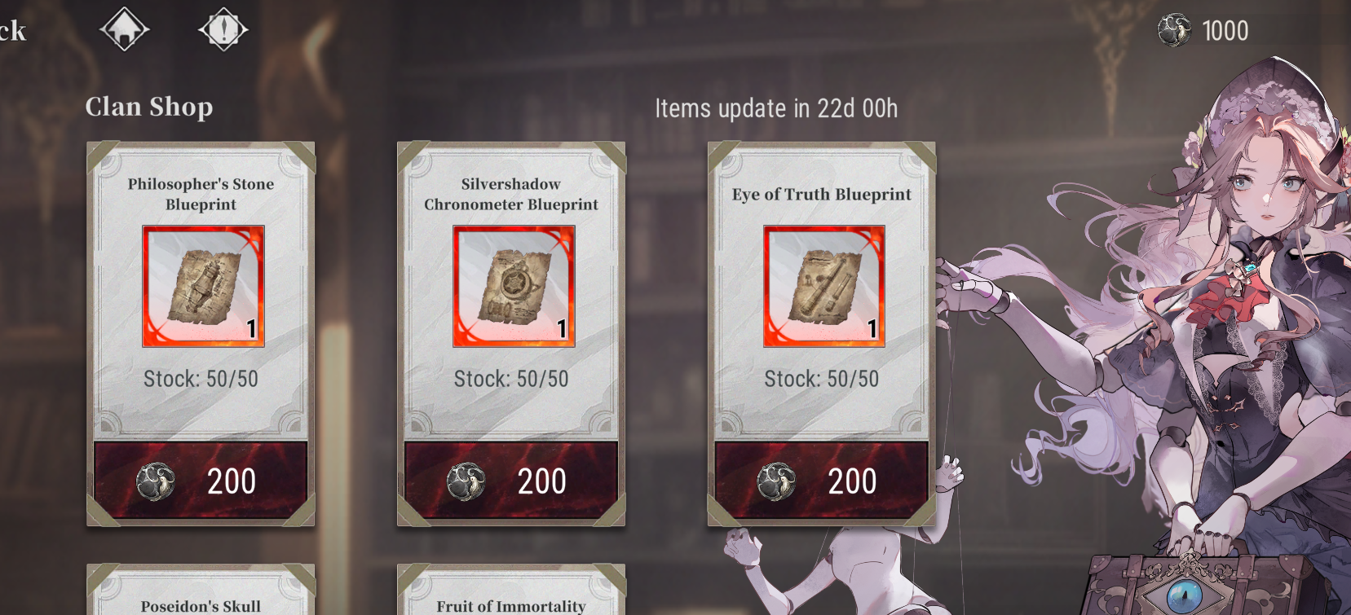
Task: Click the coin icon on Eye of Truth price bar
Action: pos(777,481)
